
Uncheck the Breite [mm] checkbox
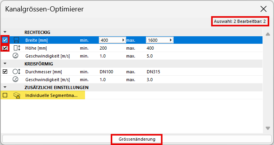[x=5, y=40]
